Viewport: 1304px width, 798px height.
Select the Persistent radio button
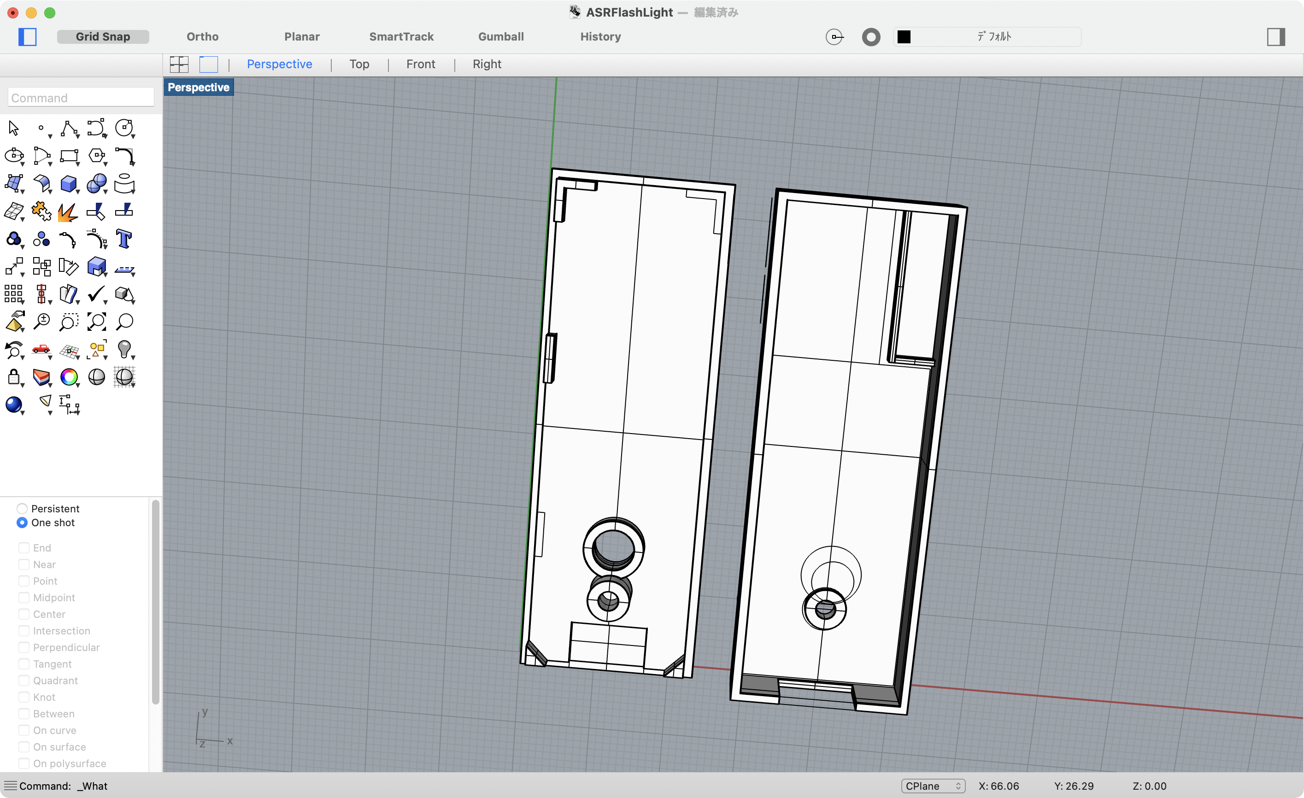(x=22, y=509)
